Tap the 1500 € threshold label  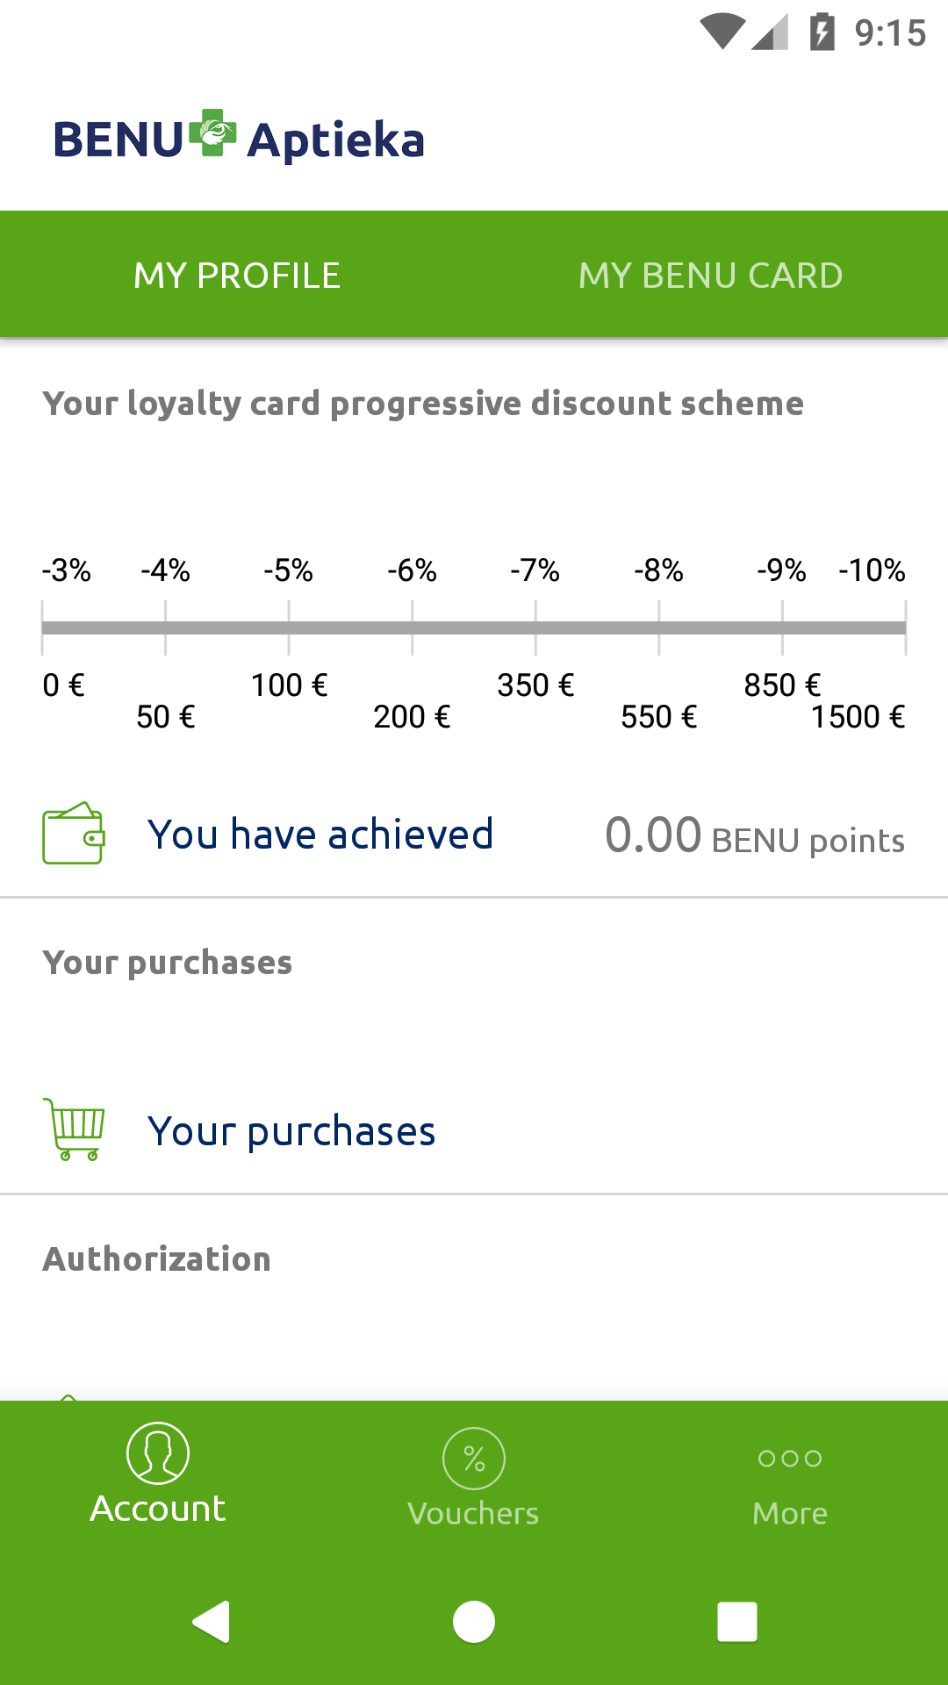point(858,717)
